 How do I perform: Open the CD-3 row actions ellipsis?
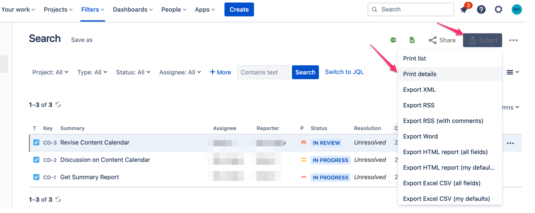tap(510, 143)
